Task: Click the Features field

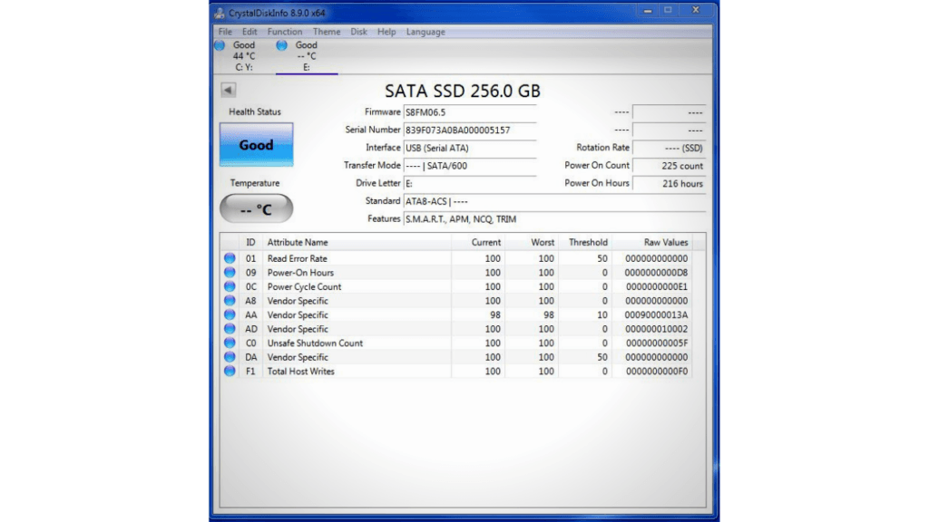Action: tap(554, 219)
